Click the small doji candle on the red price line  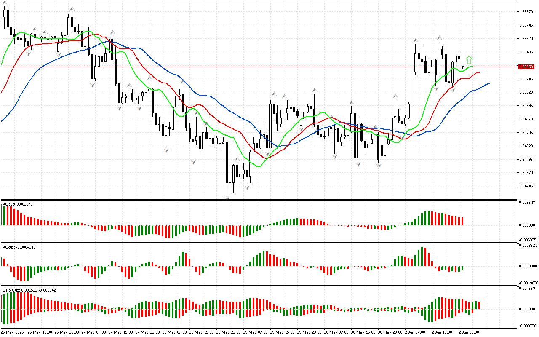pos(463,67)
